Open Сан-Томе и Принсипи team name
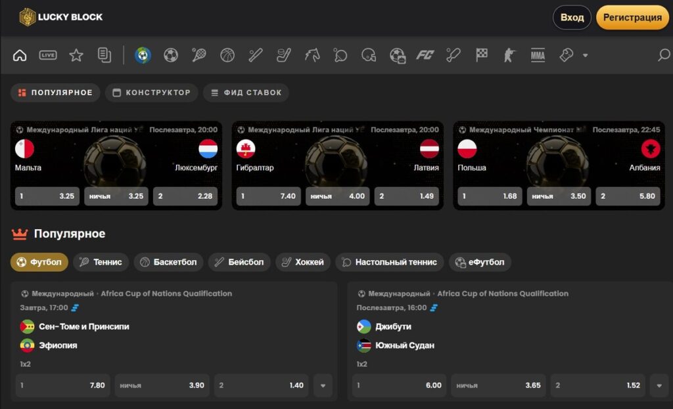The height and width of the screenshot is (409, 673). pyautogui.click(x=84, y=327)
